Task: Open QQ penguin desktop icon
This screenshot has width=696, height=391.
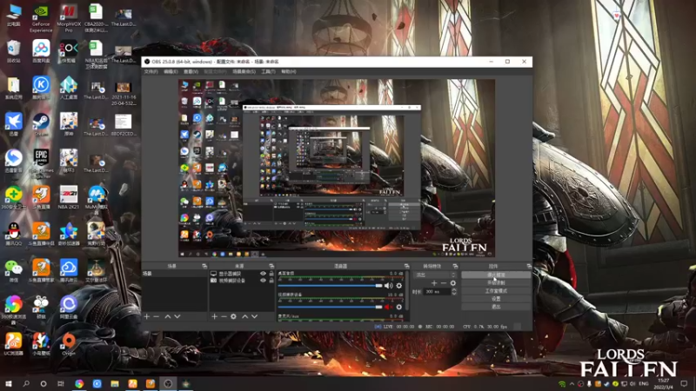Action: 14,234
